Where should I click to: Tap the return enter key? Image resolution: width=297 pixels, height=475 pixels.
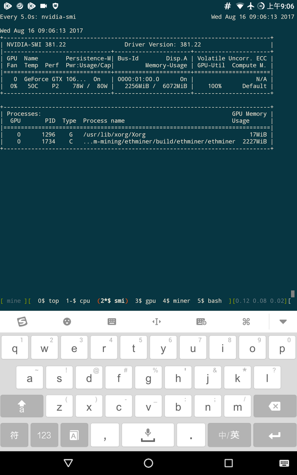pyautogui.click(x=275, y=435)
